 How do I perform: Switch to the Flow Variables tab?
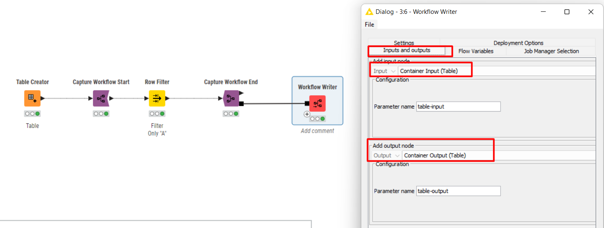[476, 51]
